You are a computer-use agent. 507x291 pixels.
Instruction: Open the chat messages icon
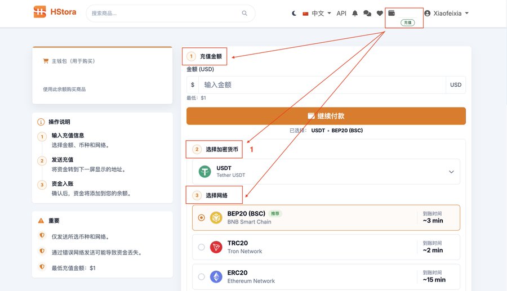[x=367, y=14]
